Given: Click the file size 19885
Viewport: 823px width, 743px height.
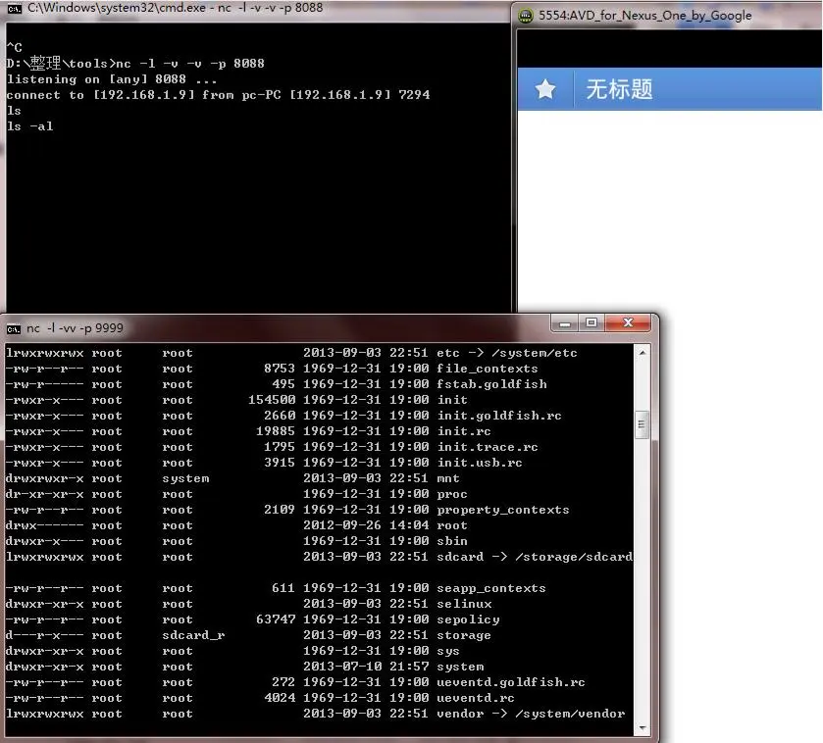Looking at the screenshot, I should coord(276,431).
